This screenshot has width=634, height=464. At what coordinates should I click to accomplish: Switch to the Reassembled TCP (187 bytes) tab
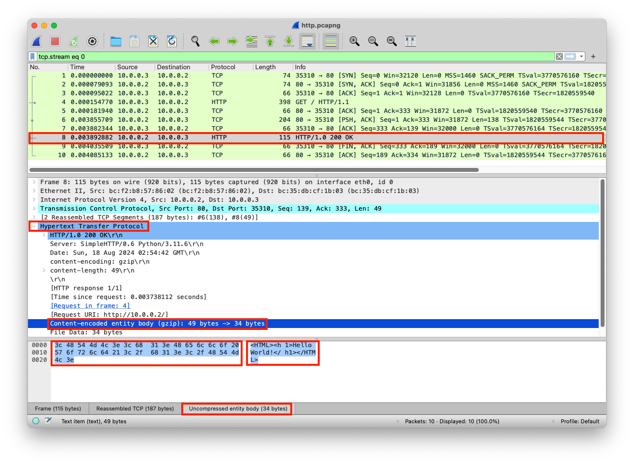(135, 409)
